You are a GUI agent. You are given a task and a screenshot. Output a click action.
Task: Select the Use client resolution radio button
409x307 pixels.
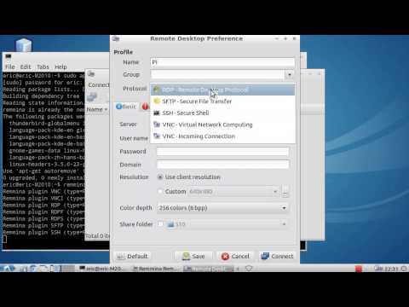coord(160,177)
